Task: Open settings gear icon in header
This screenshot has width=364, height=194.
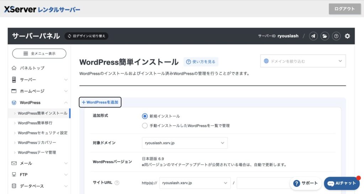Action: (347, 36)
